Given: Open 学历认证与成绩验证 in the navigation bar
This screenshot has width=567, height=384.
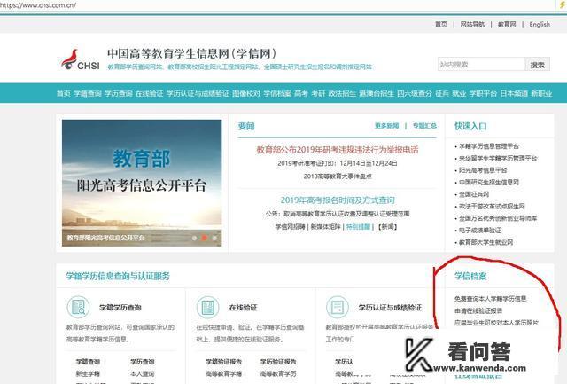Looking at the screenshot, I should click(198, 93).
